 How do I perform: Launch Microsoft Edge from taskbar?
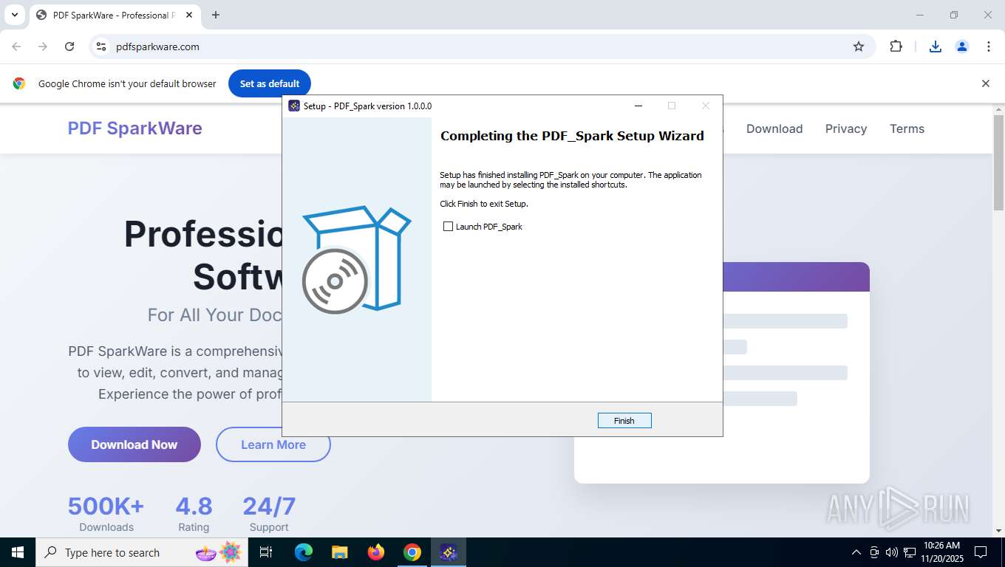tap(303, 552)
